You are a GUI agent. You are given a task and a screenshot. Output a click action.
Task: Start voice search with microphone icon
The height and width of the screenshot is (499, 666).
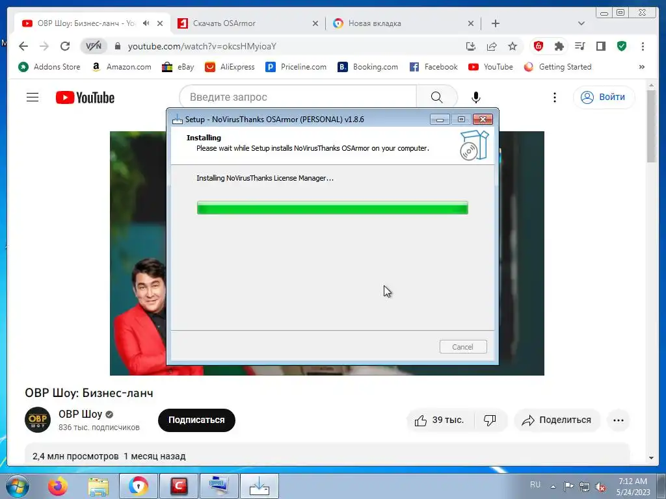(476, 97)
